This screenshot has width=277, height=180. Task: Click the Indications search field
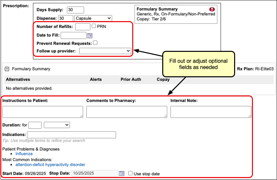72,135
